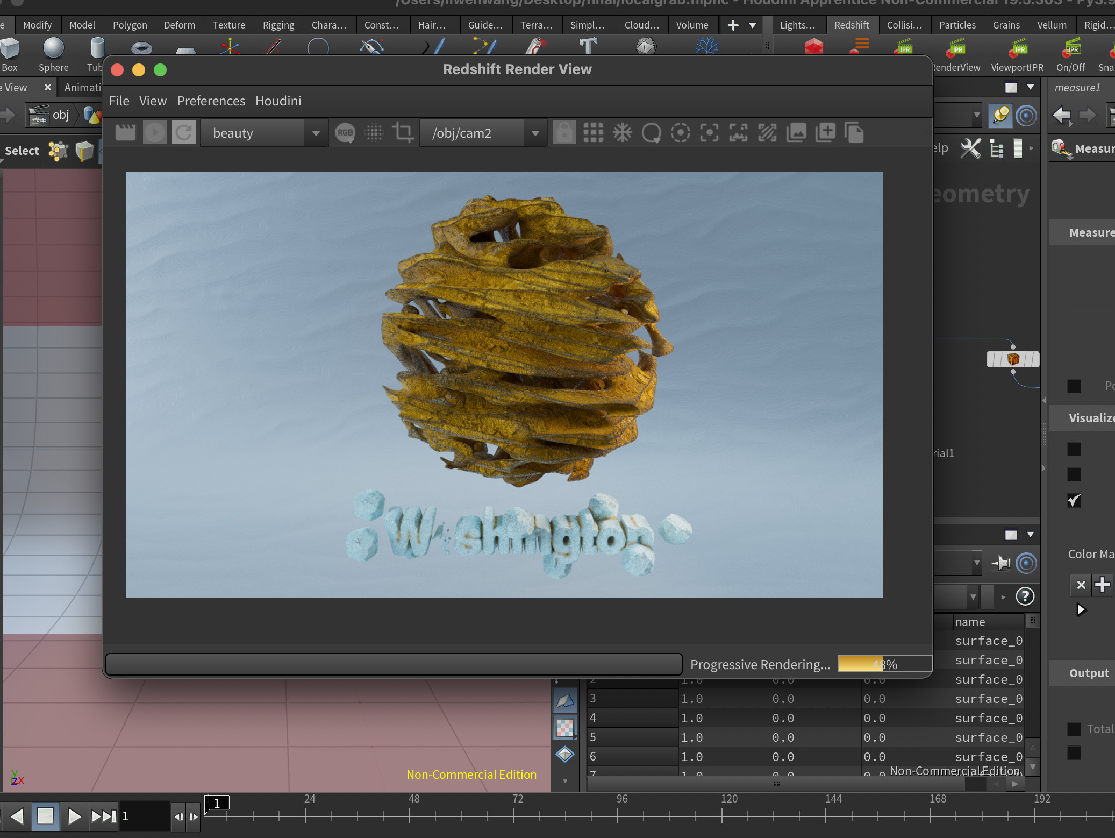Enable the Total checkbox under Output
This screenshot has width=1115, height=838.
click(x=1074, y=729)
